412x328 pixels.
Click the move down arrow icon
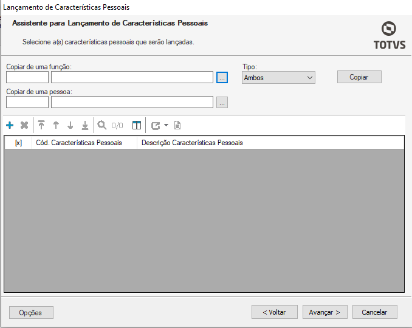(x=70, y=125)
